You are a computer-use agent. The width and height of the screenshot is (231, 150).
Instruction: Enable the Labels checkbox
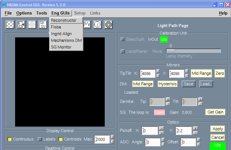[40, 139]
